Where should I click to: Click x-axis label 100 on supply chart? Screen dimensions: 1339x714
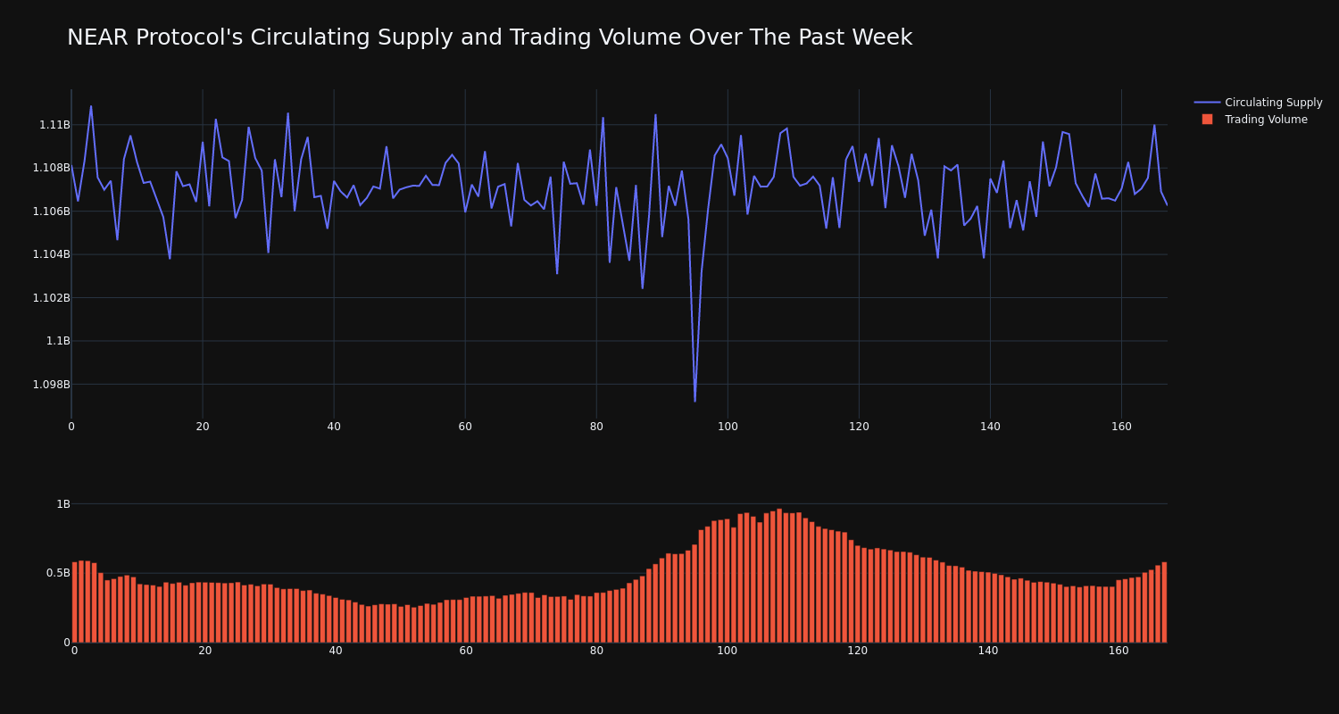pyautogui.click(x=728, y=427)
